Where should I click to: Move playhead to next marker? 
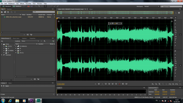(116, 84)
